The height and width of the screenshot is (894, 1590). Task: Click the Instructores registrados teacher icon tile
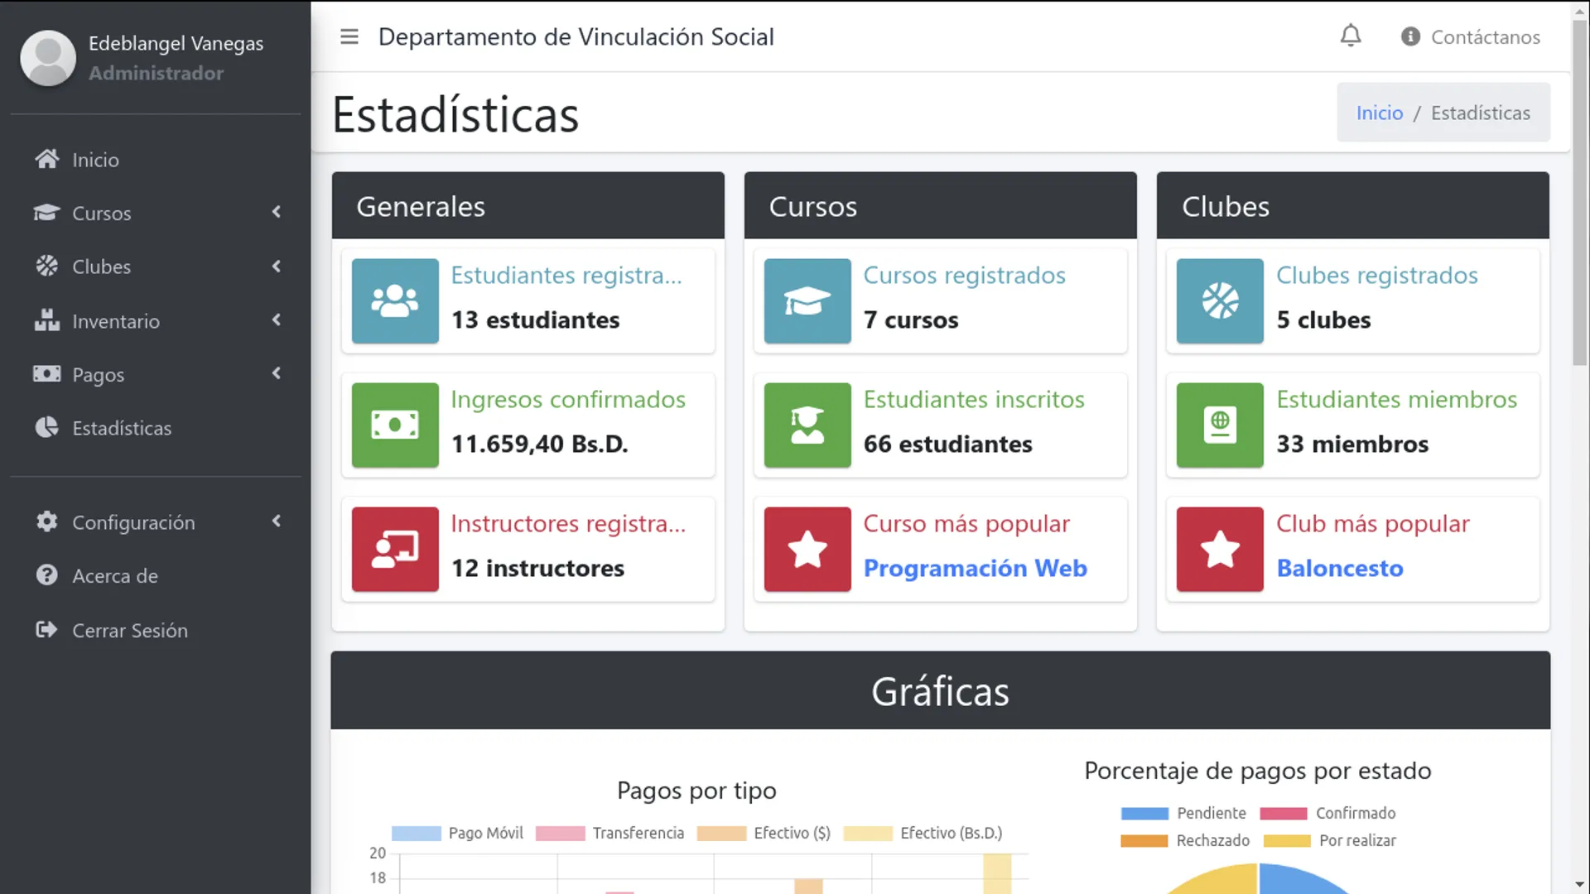[395, 550]
